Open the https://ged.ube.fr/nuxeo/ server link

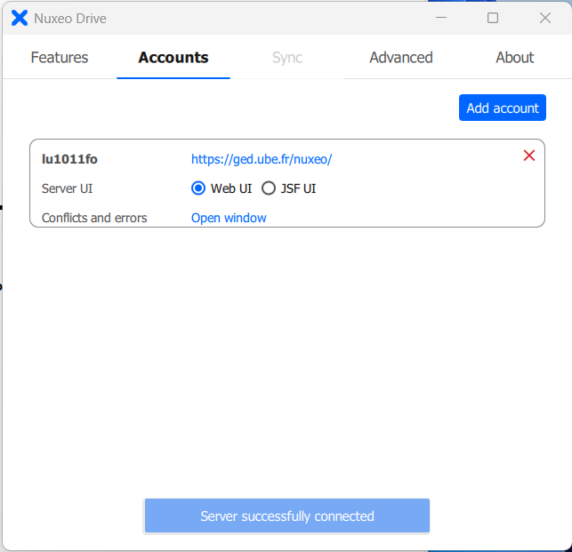tap(262, 159)
